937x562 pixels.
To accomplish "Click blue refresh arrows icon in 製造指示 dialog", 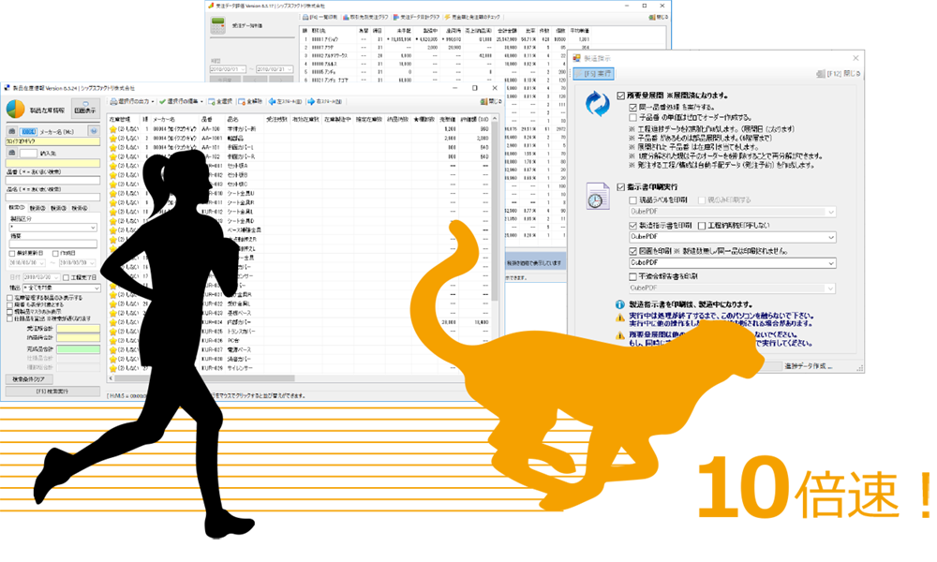I will tap(597, 104).
